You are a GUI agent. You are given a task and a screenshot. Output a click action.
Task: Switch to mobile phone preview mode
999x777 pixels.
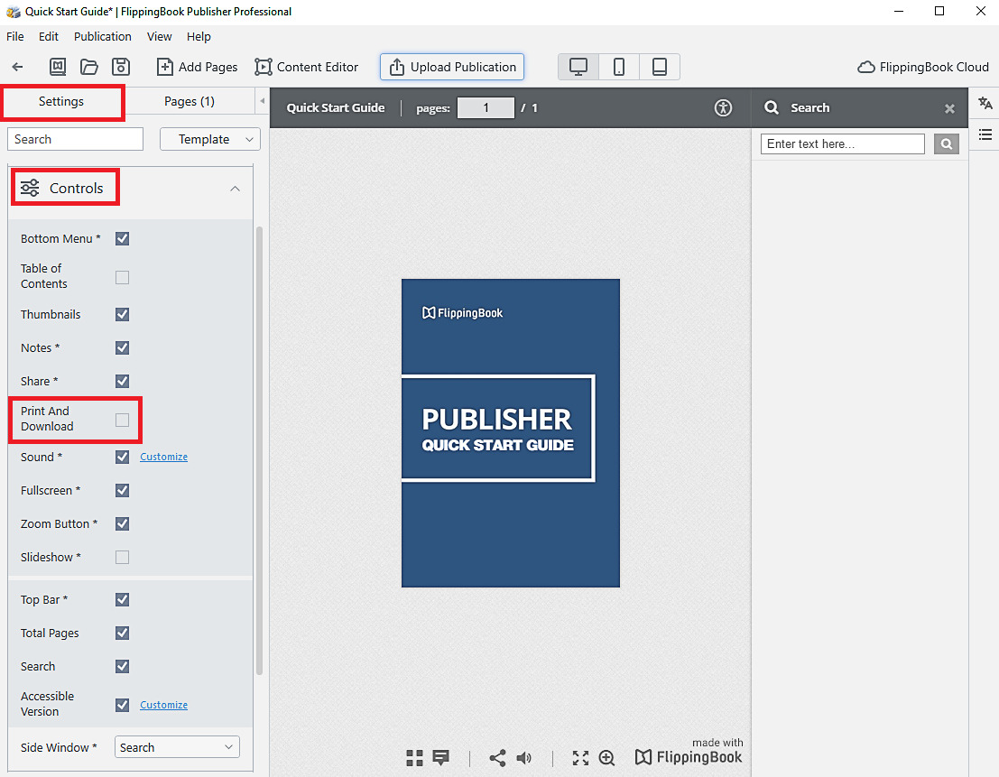point(619,67)
